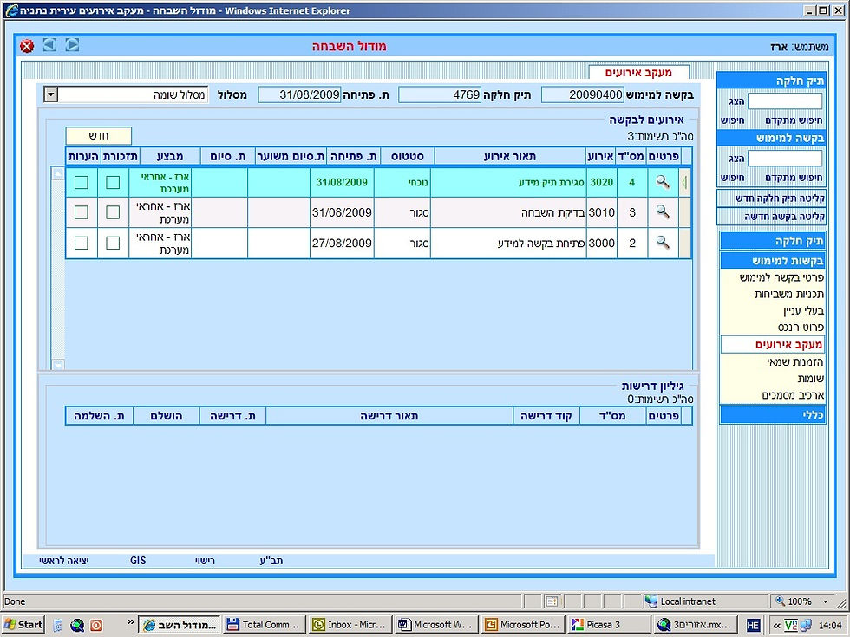Click חיפוש מתקדם under תיק חלקה
Image resolution: width=850 pixels, height=637 pixels.
point(794,120)
